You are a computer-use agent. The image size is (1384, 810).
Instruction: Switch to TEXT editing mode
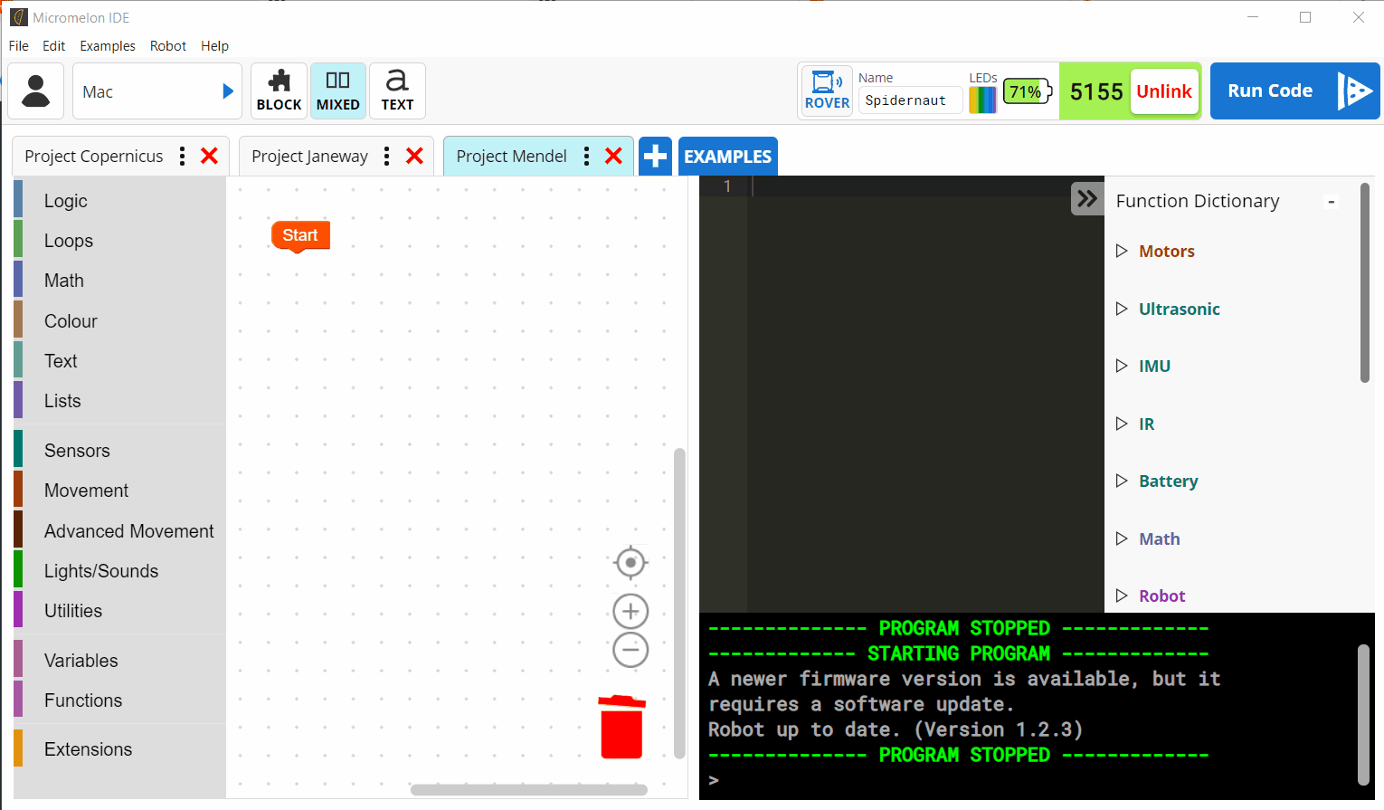[x=397, y=91]
